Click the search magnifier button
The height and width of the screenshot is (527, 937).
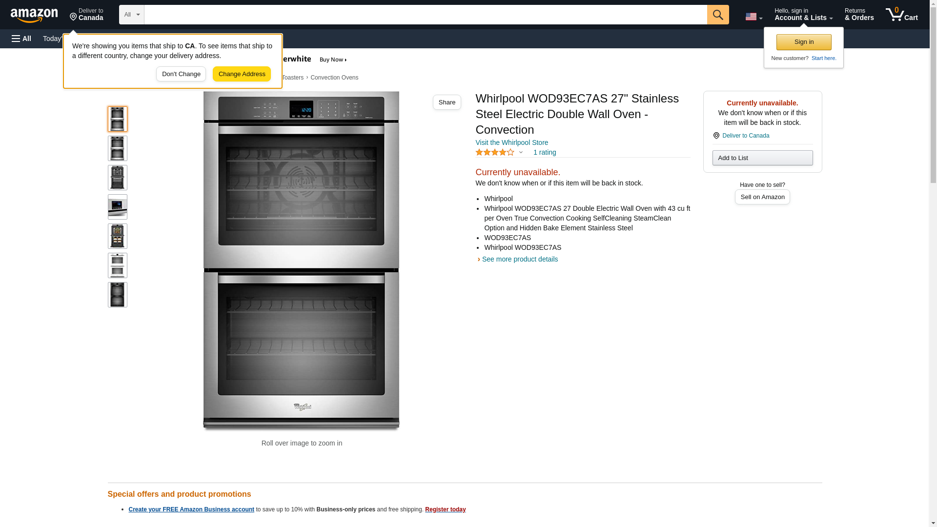717,15
